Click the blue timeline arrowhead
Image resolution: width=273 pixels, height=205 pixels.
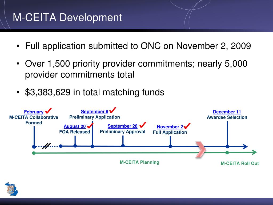(x=245, y=147)
